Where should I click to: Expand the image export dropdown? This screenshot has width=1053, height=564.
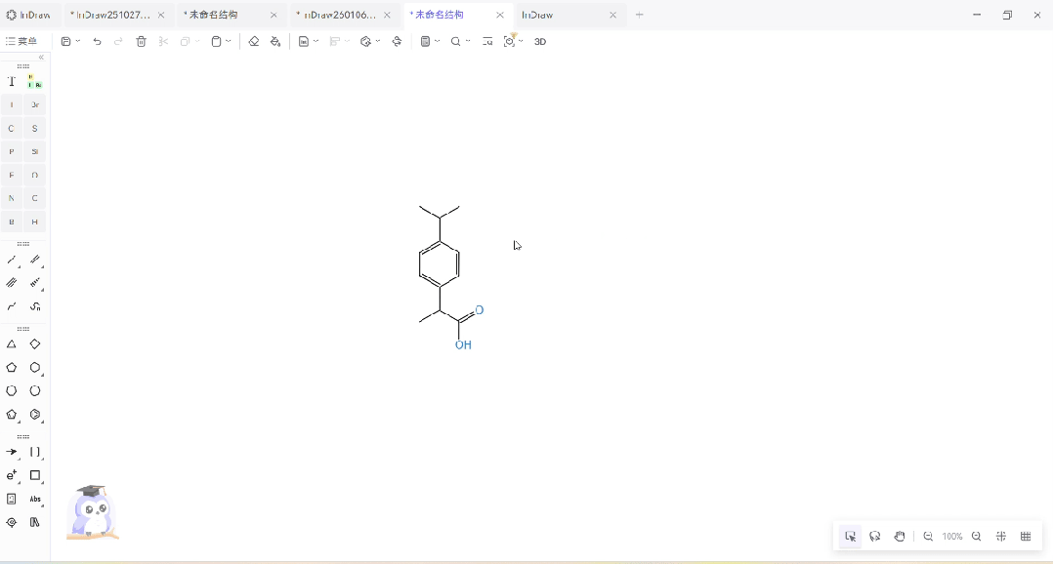[316, 42]
